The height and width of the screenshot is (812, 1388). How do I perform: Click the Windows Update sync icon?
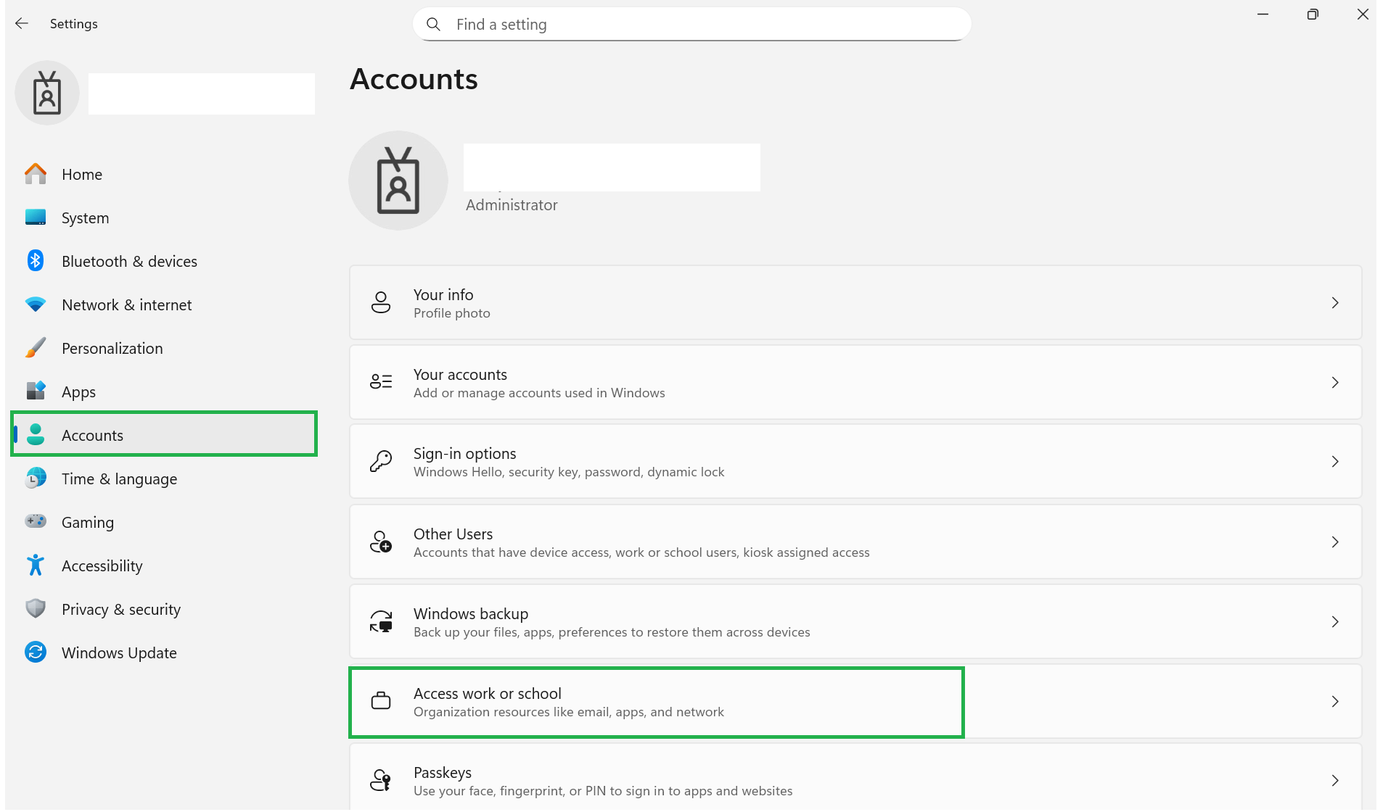[x=36, y=652]
